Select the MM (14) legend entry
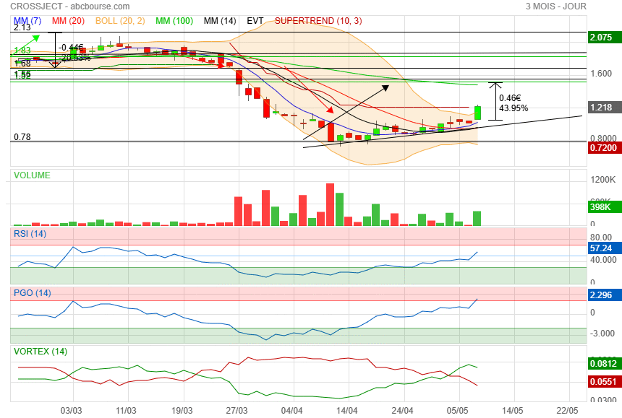This screenshot has width=622, height=418. (x=220, y=21)
